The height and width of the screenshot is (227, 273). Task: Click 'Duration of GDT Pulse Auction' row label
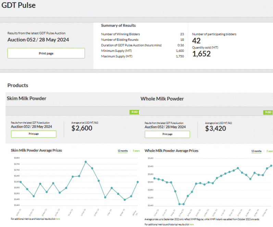coord(131,45)
